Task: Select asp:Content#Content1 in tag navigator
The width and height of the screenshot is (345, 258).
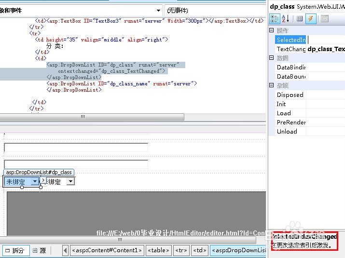Action: pyautogui.click(x=107, y=250)
